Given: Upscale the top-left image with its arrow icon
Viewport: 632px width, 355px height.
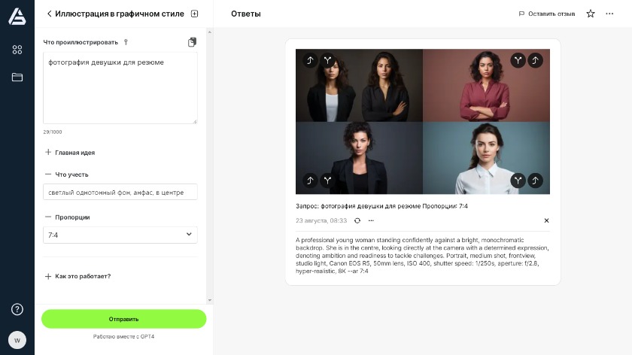Looking at the screenshot, I should (310, 60).
